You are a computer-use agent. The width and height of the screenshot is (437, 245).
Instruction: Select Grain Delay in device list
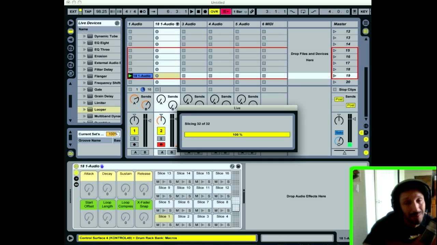pos(99,96)
